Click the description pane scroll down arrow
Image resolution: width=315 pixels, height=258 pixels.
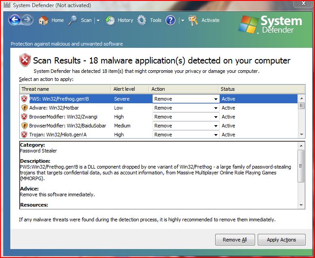click(301, 205)
